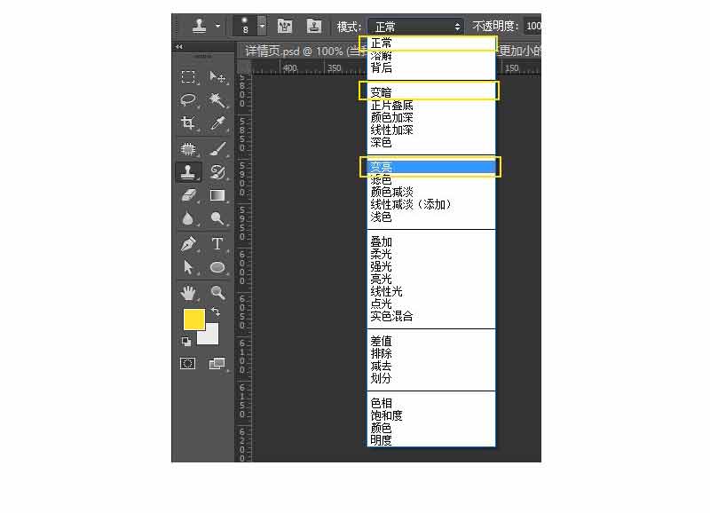
Task: Choose 变暗 blend mode
Action: click(431, 93)
